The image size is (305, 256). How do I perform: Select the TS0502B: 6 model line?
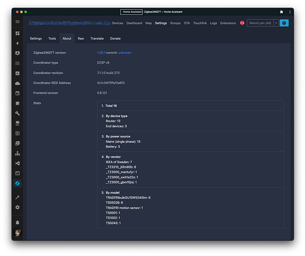[x=115, y=203]
